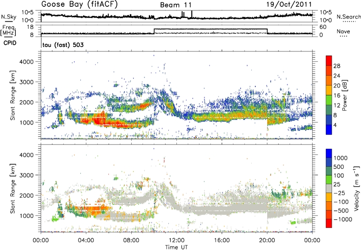Click 3000 tick in the velocity panel

tap(27, 175)
